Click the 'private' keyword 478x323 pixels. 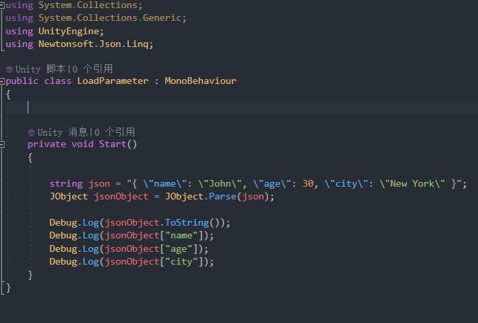(46, 144)
